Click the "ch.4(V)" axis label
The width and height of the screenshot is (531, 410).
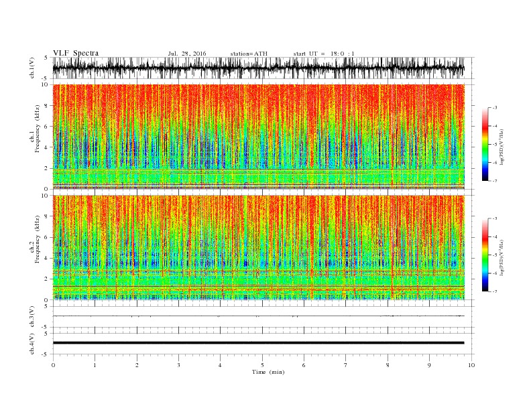[x=32, y=344]
